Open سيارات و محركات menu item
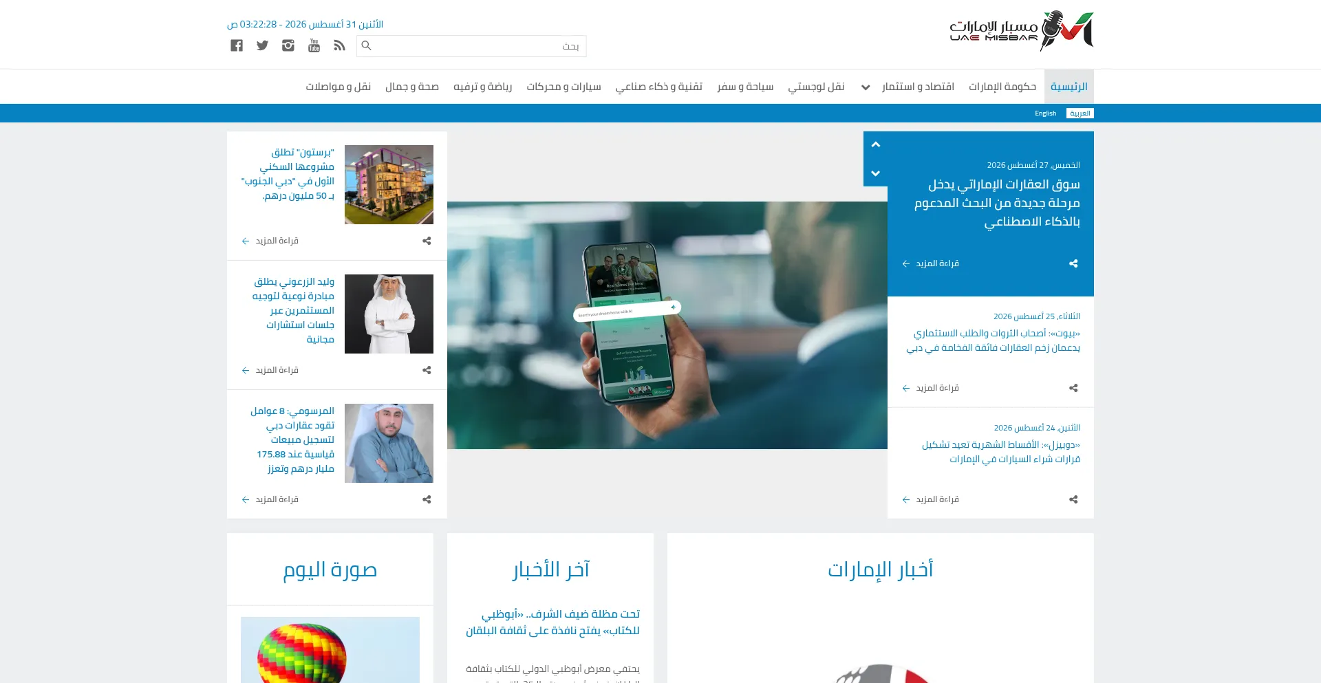The width and height of the screenshot is (1321, 683). coord(563,87)
